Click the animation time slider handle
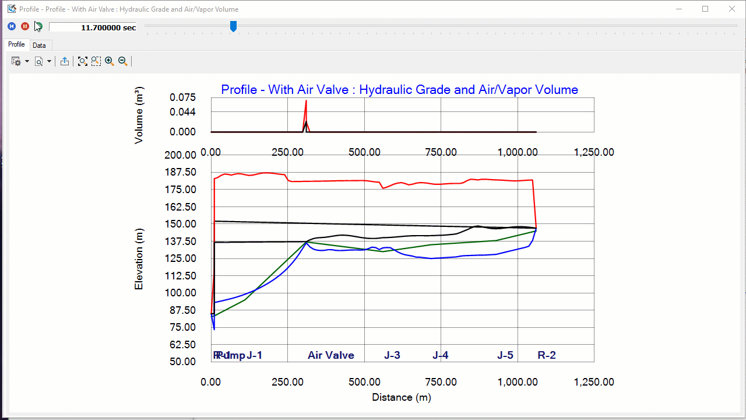This screenshot has width=746, height=420. [x=233, y=26]
